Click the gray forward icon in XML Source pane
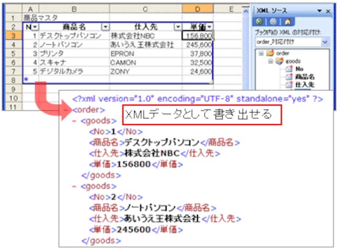Screen dimensions: 339x250 click(273, 22)
